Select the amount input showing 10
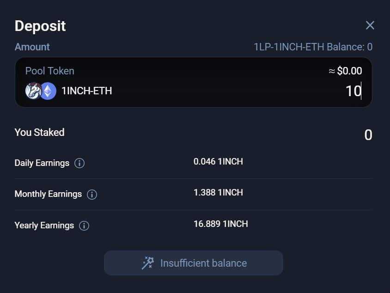The width and height of the screenshot is (390, 293). pos(353,91)
